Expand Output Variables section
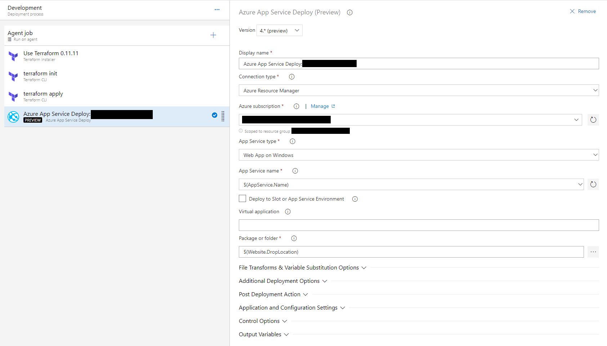 [264, 334]
